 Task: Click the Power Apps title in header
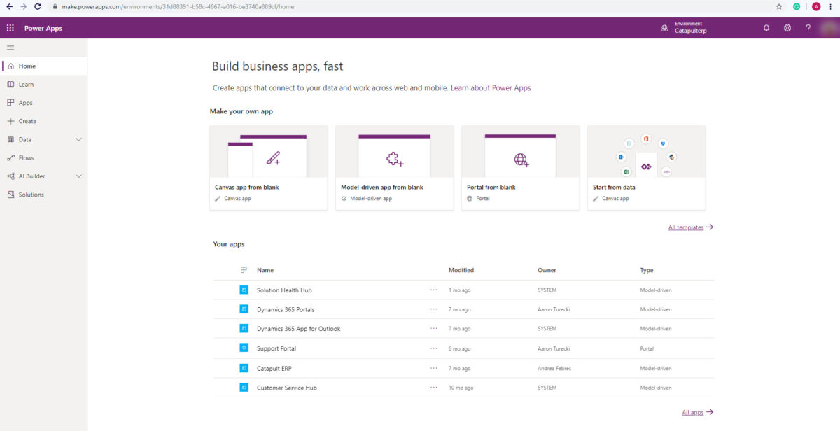[43, 28]
